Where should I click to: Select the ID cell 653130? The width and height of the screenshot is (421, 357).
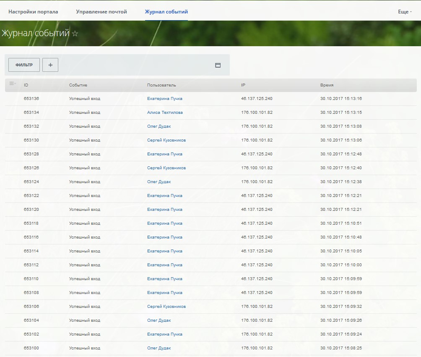click(31, 140)
